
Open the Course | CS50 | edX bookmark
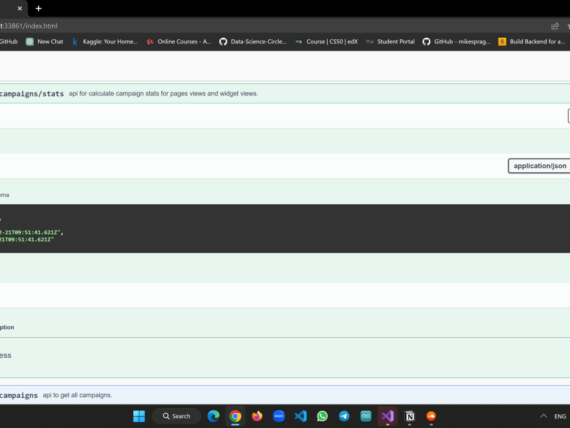tap(327, 41)
